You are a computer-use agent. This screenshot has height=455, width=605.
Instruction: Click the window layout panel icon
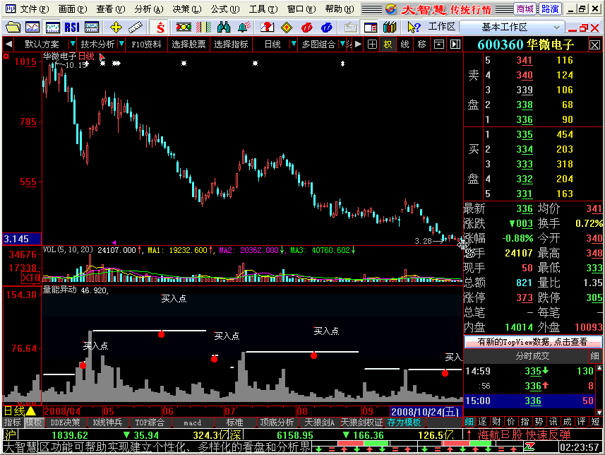[371, 28]
